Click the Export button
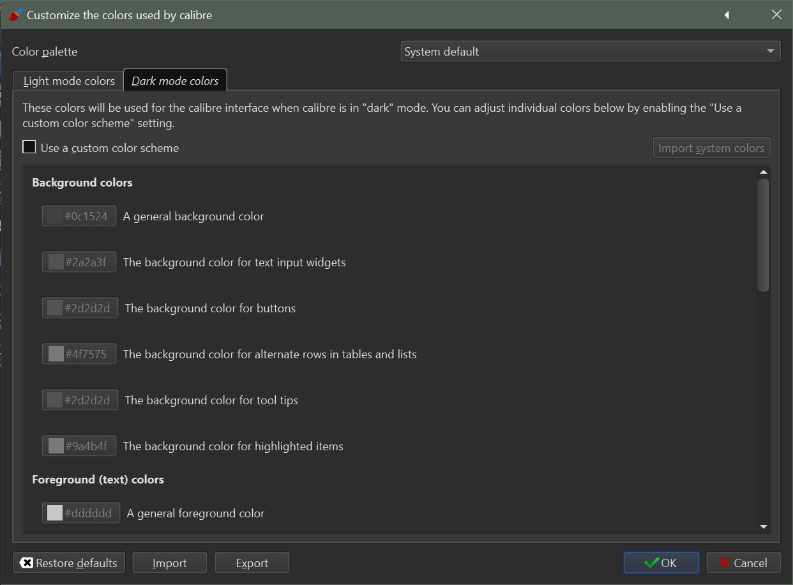The height and width of the screenshot is (585, 793). [252, 563]
